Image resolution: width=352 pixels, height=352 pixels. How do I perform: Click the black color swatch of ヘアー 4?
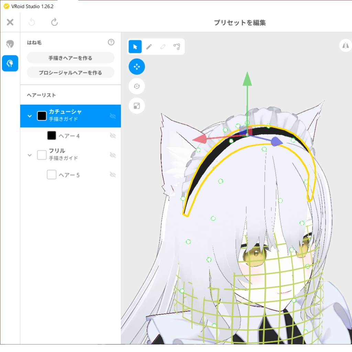tap(52, 135)
